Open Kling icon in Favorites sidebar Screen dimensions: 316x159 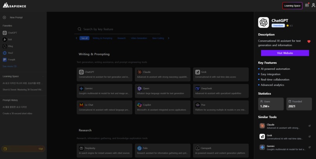pos(5,46)
